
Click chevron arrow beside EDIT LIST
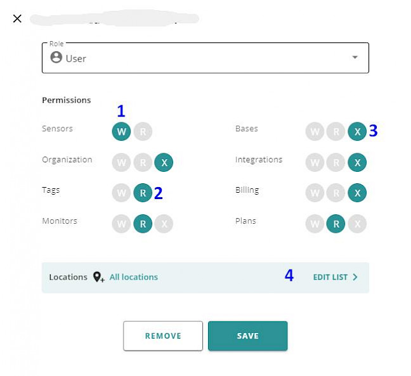(355, 277)
